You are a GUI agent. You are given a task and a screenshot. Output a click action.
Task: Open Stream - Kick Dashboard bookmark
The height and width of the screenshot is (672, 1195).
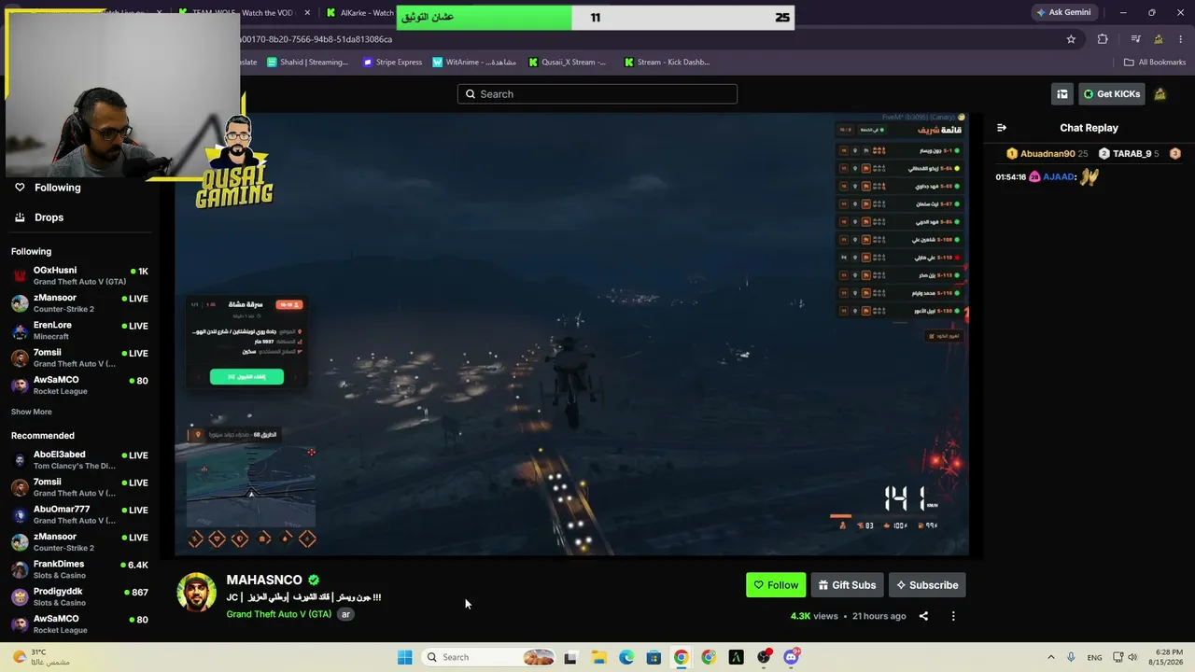[667, 63]
